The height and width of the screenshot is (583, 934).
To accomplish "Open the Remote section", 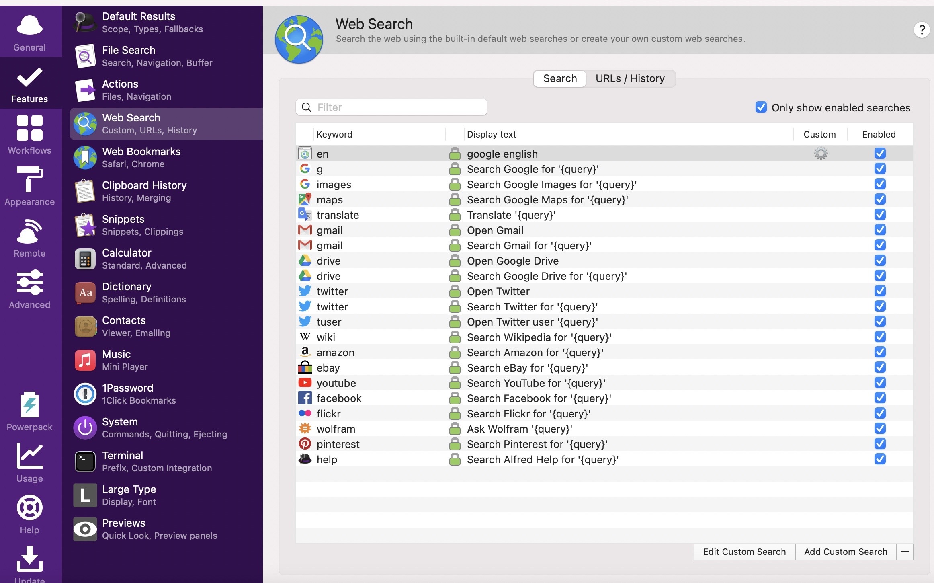I will coord(29,238).
